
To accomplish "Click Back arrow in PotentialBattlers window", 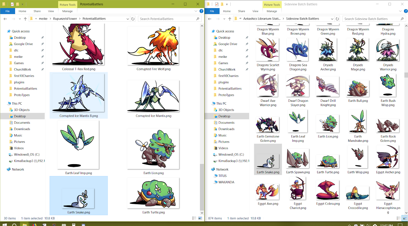I will tap(5, 19).
